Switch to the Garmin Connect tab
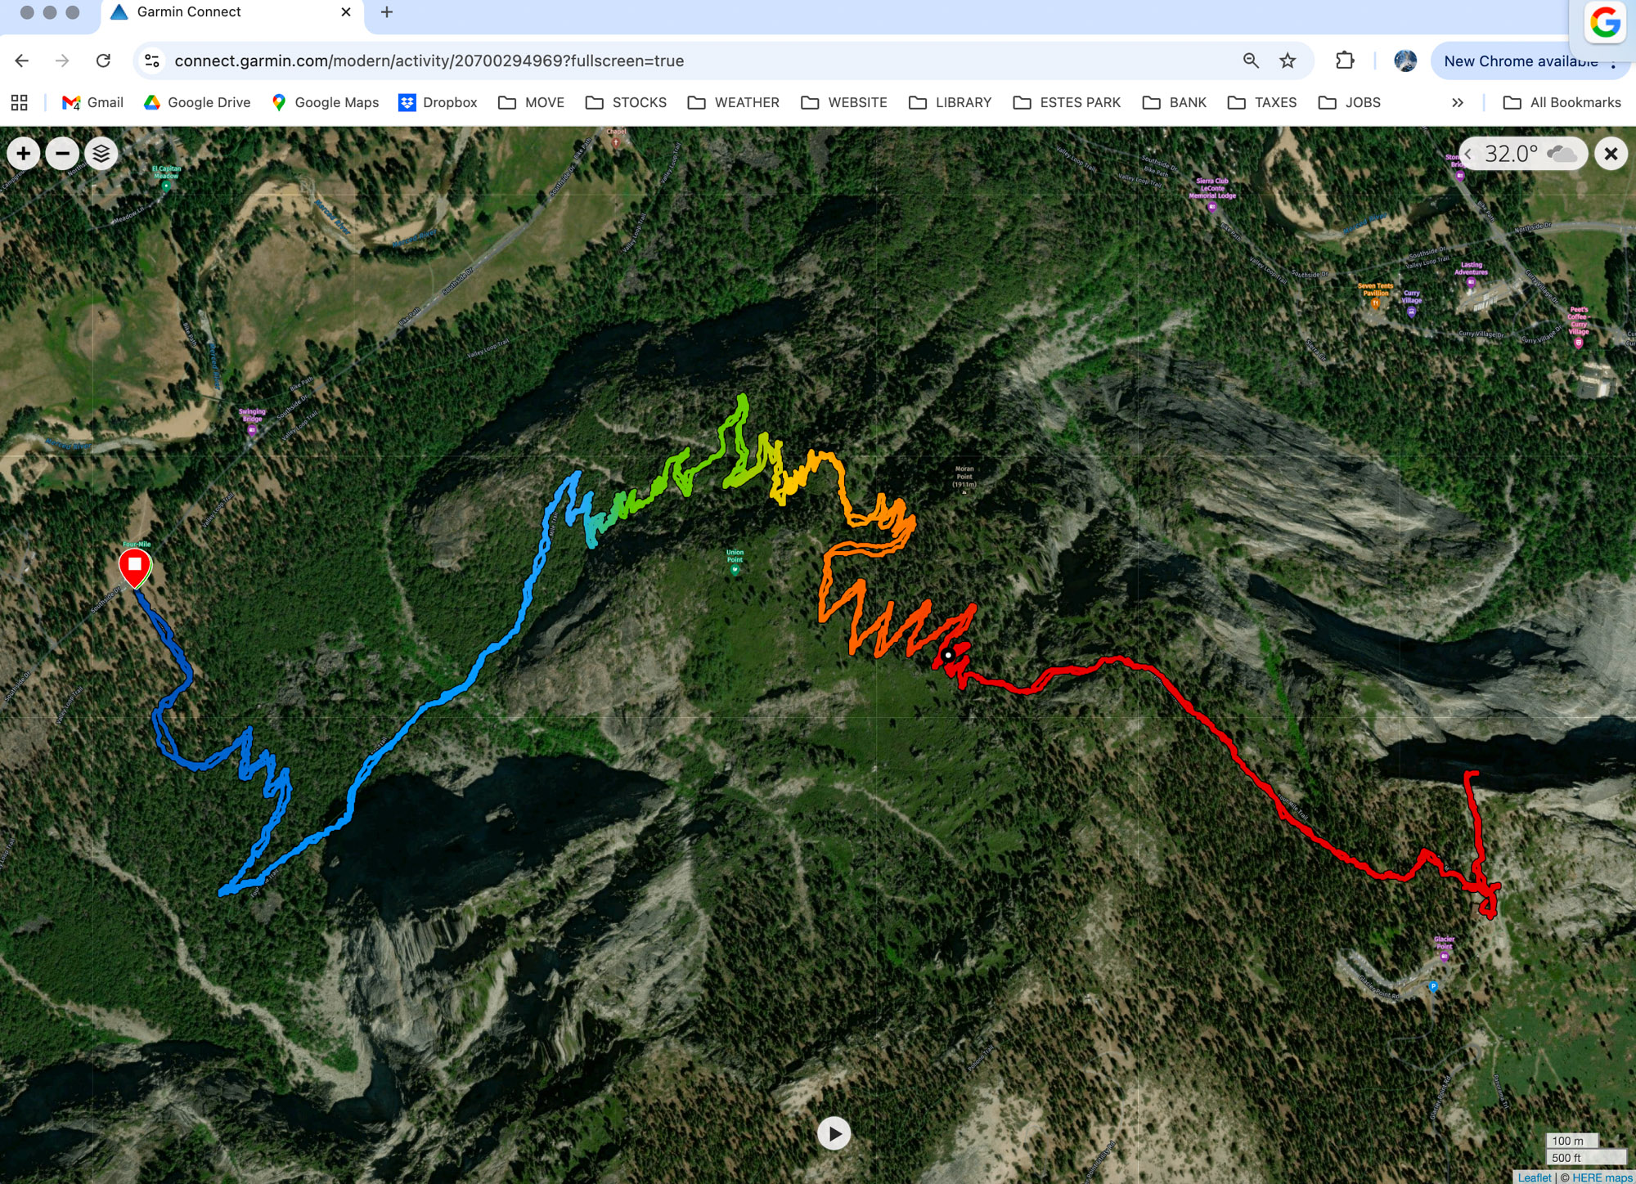This screenshot has width=1636, height=1184. click(x=188, y=12)
